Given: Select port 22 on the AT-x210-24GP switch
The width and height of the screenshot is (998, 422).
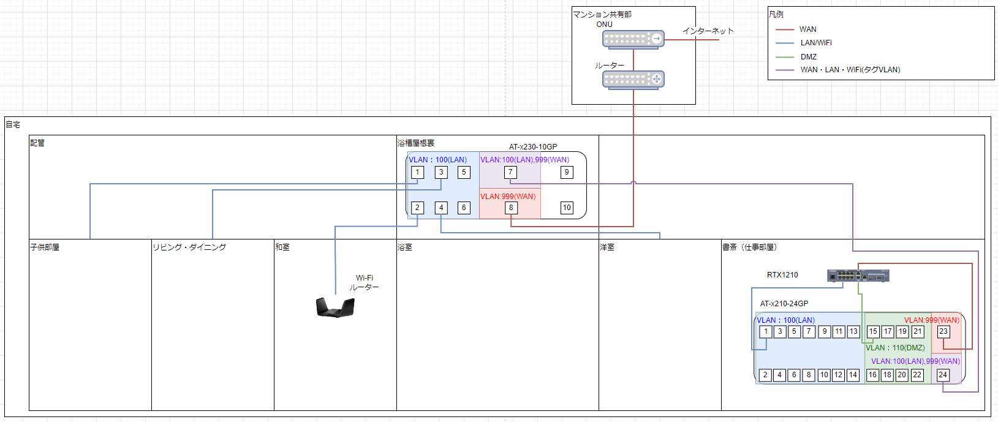Looking at the screenshot, I should (x=917, y=375).
